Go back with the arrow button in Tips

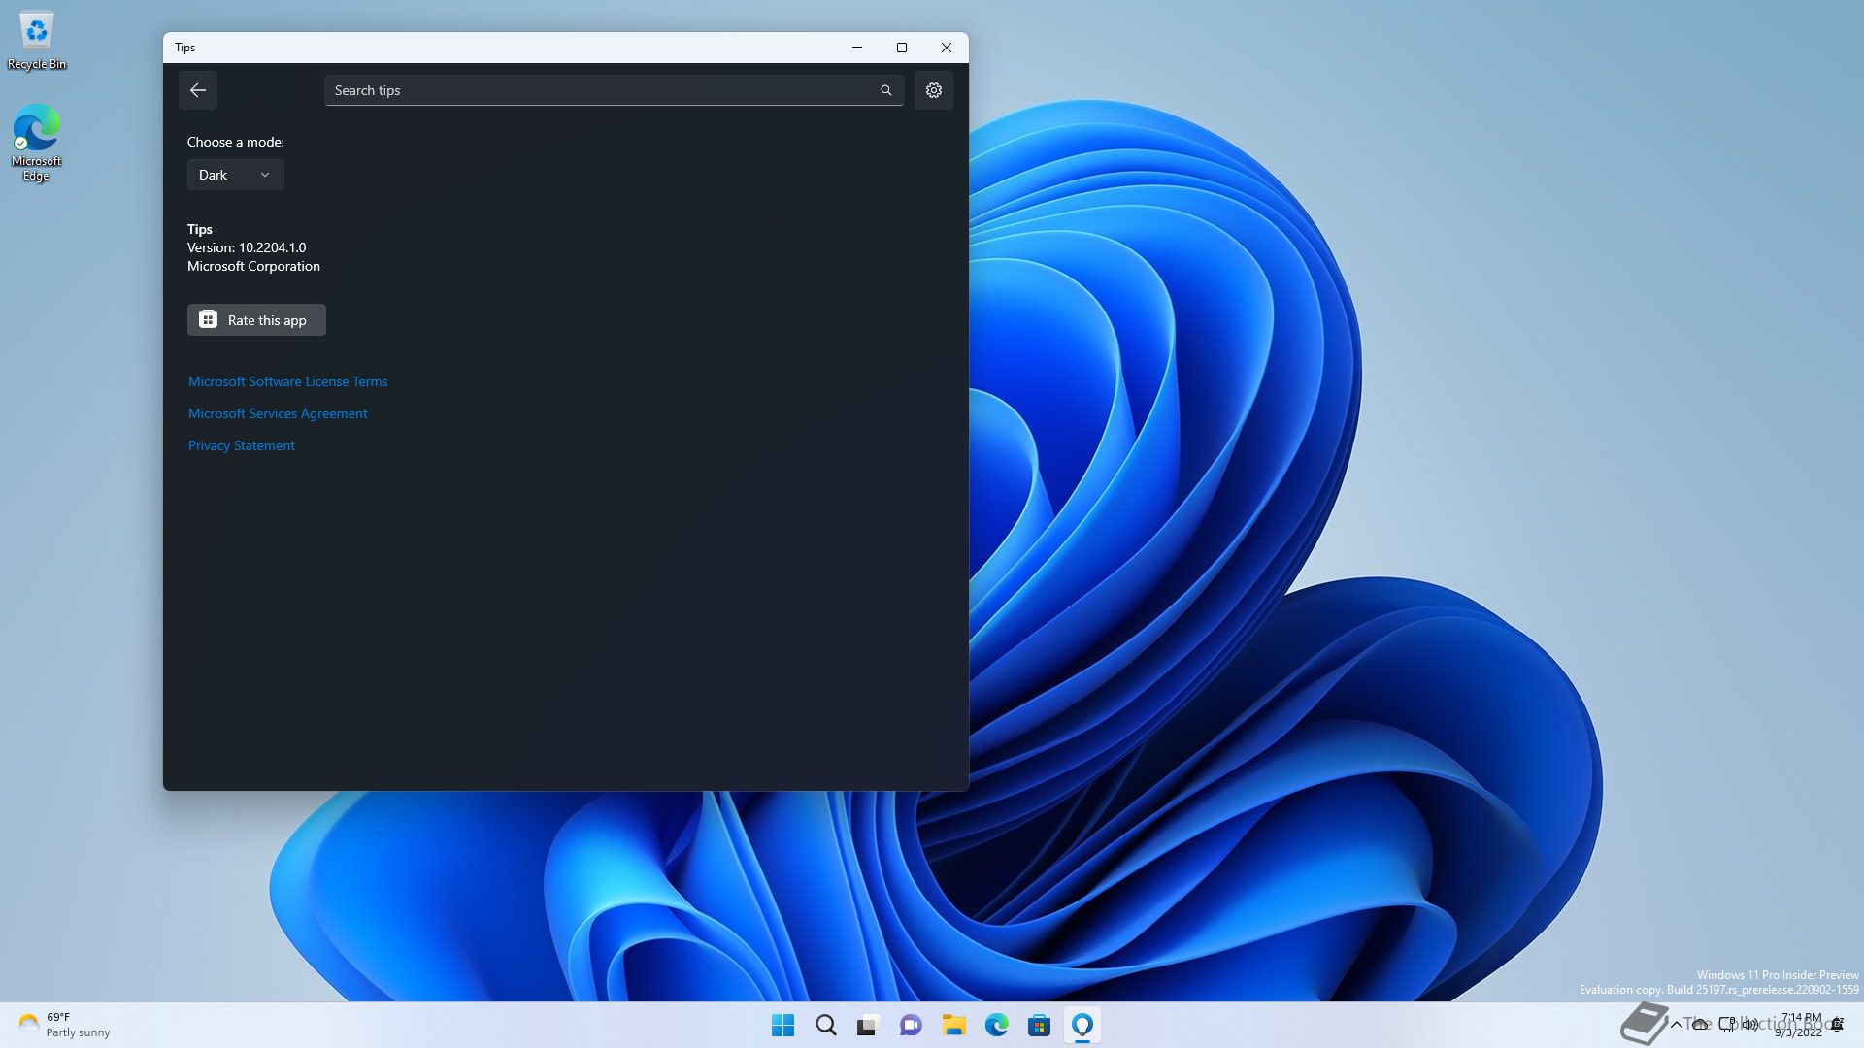coord(198,90)
